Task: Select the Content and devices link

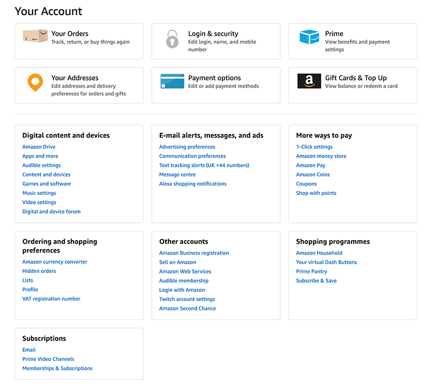Action: pos(46,175)
